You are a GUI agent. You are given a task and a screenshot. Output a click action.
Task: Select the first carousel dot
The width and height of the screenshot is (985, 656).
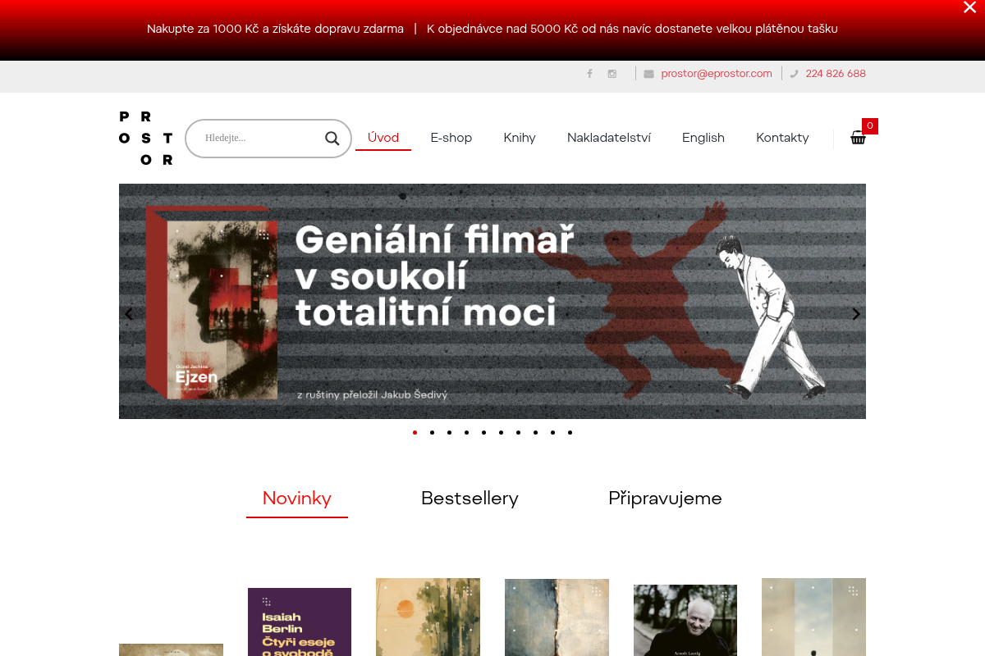tap(415, 432)
